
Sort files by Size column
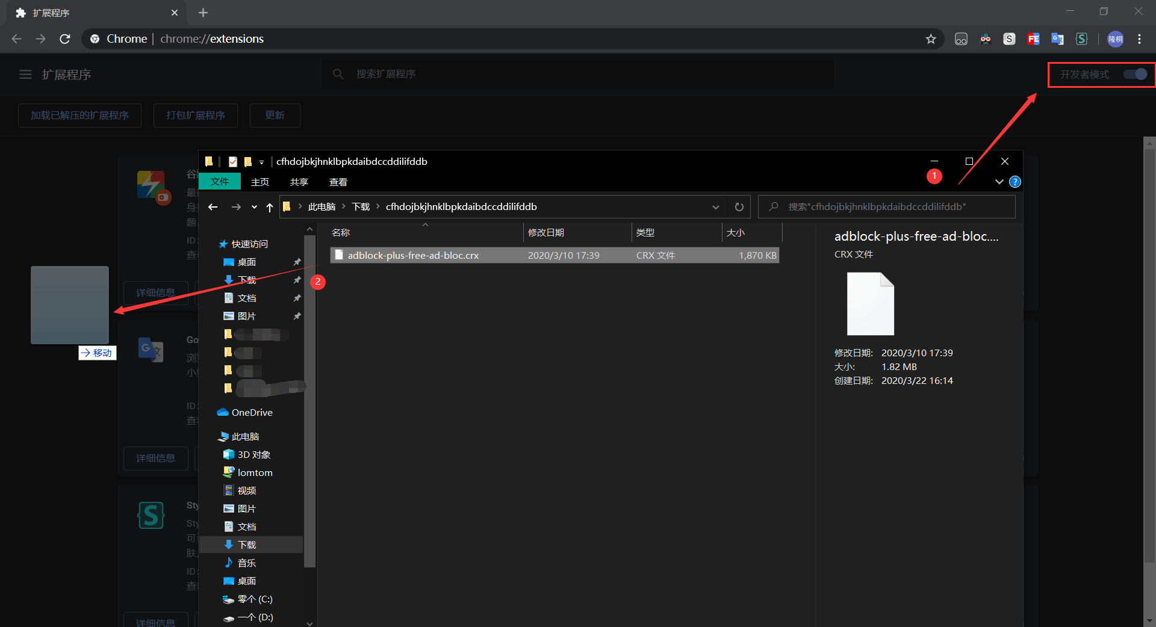tap(751, 232)
